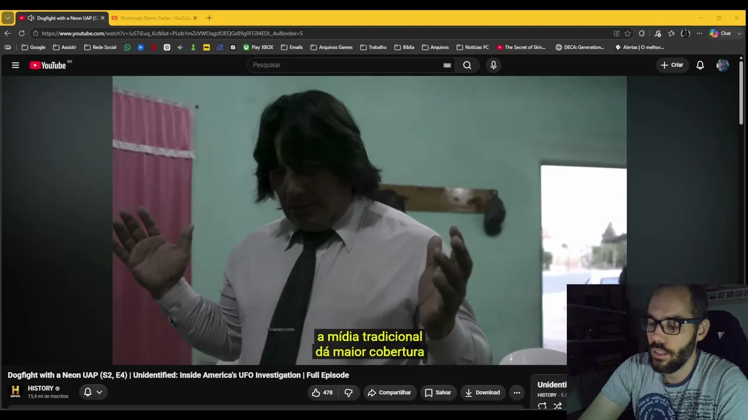Open the Rede Social bookmarks folder

[x=100, y=47]
